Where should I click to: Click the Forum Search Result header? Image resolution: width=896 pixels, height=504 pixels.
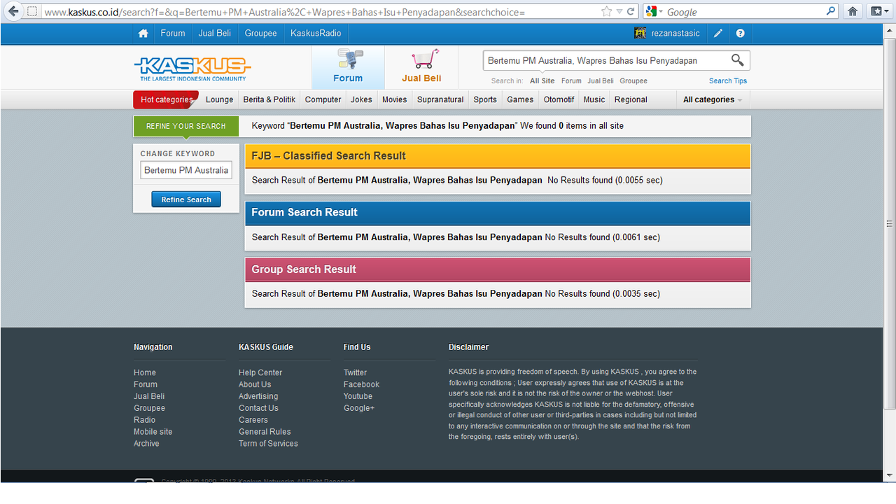point(498,213)
